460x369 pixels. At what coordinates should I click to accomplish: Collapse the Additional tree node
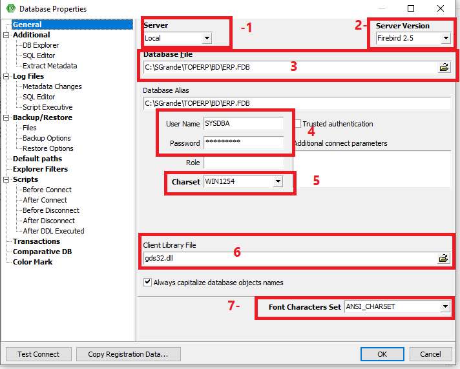pos(6,35)
